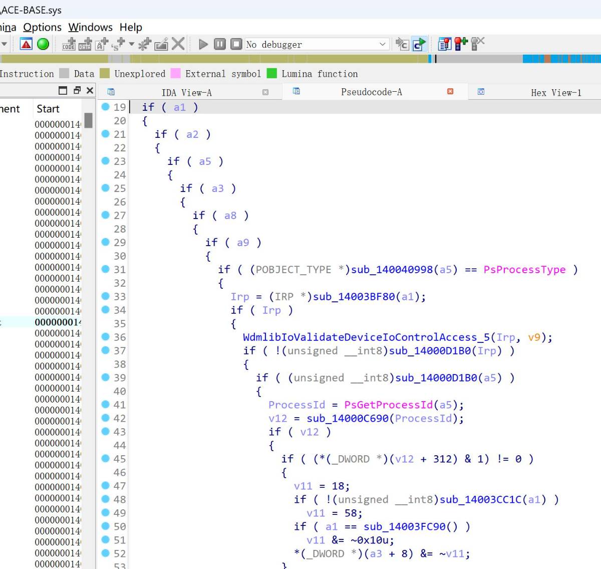601x569 pixels.
Task: Click sub_14000C690 function call
Action: [x=348, y=419]
